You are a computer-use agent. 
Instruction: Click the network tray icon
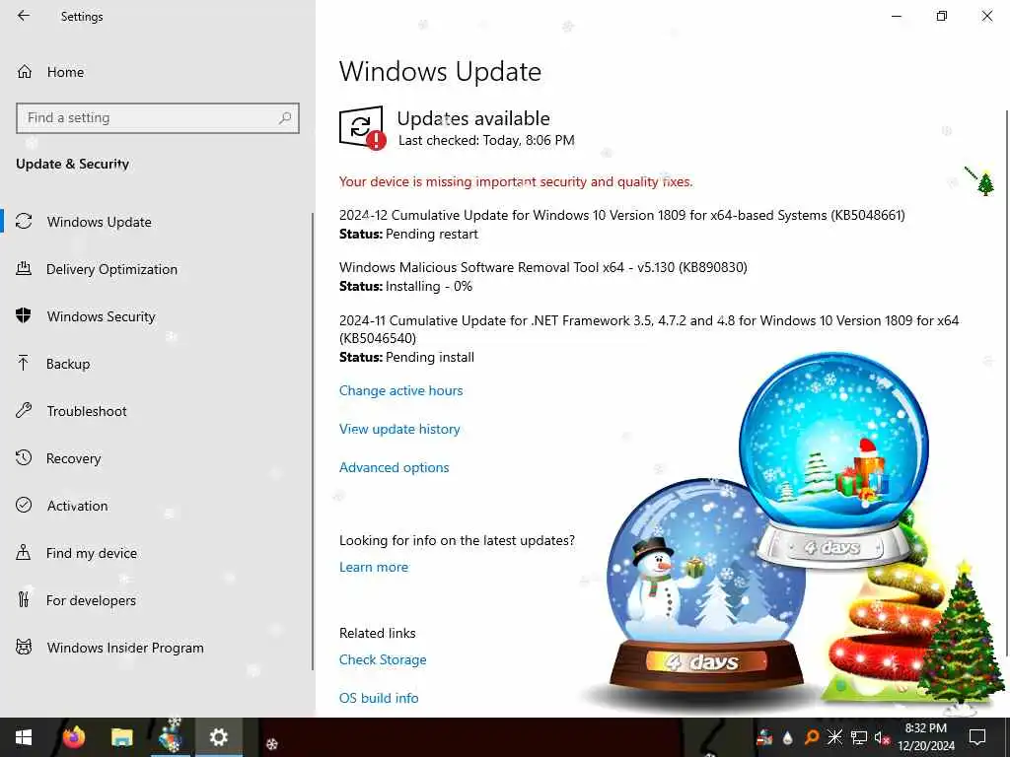click(859, 737)
